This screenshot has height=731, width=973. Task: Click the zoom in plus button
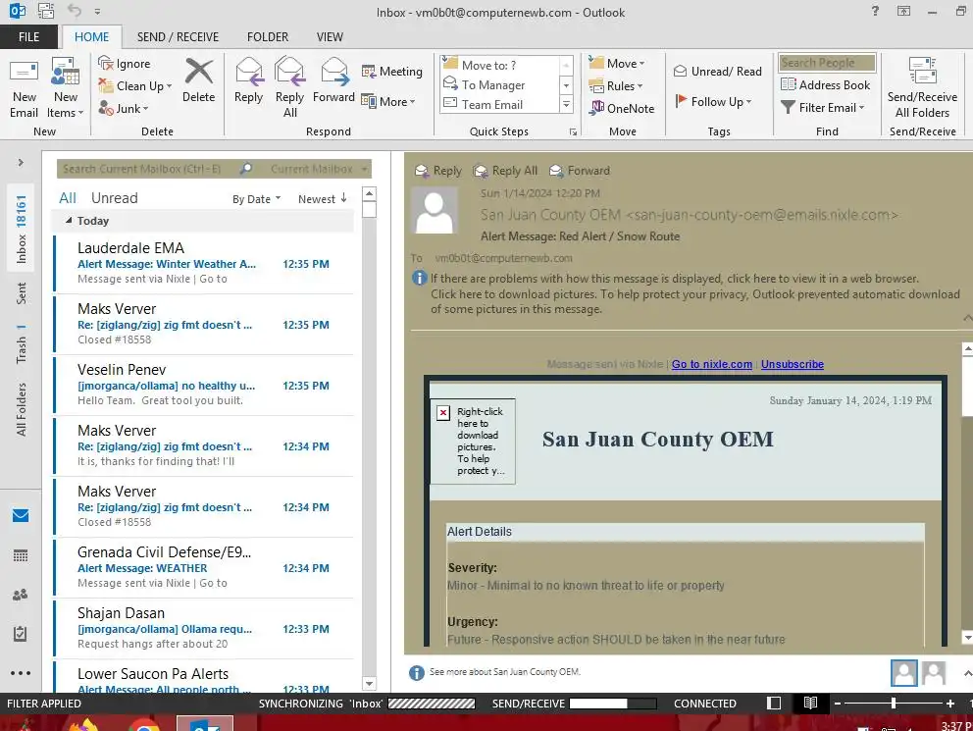(950, 704)
